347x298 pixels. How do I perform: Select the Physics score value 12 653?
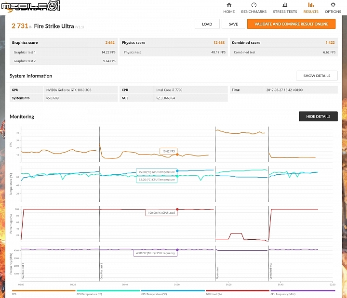pyautogui.click(x=219, y=43)
